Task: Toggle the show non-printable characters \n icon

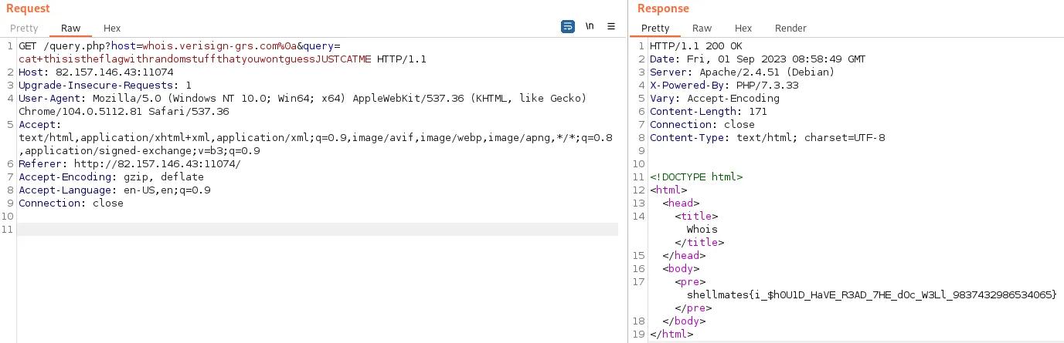Action: click(x=590, y=26)
